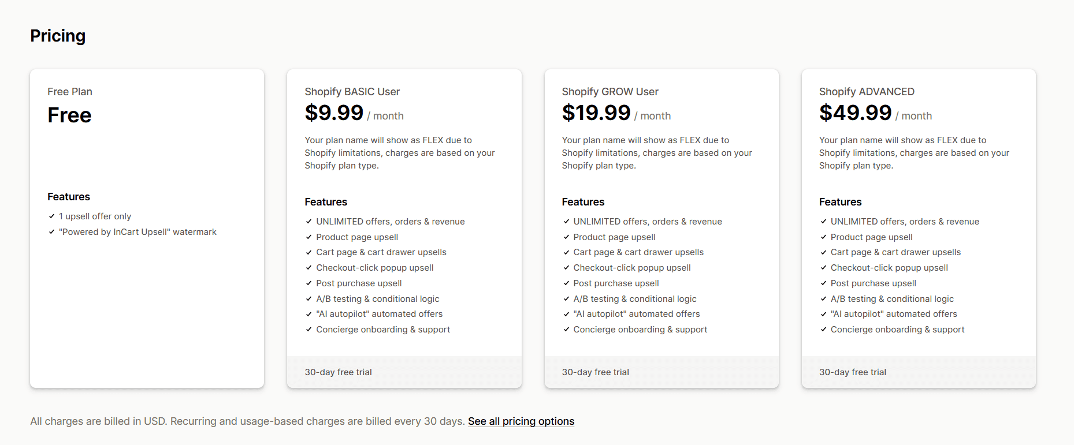The image size is (1074, 445).
Task: Click the 'Shopify BASIC User' plan heading
Action: (x=352, y=92)
